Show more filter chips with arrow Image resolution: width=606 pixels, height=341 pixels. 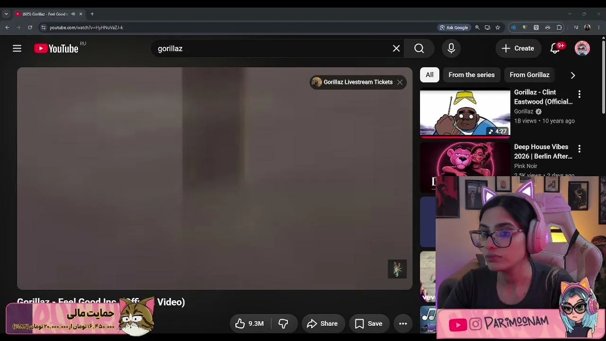[x=573, y=75]
